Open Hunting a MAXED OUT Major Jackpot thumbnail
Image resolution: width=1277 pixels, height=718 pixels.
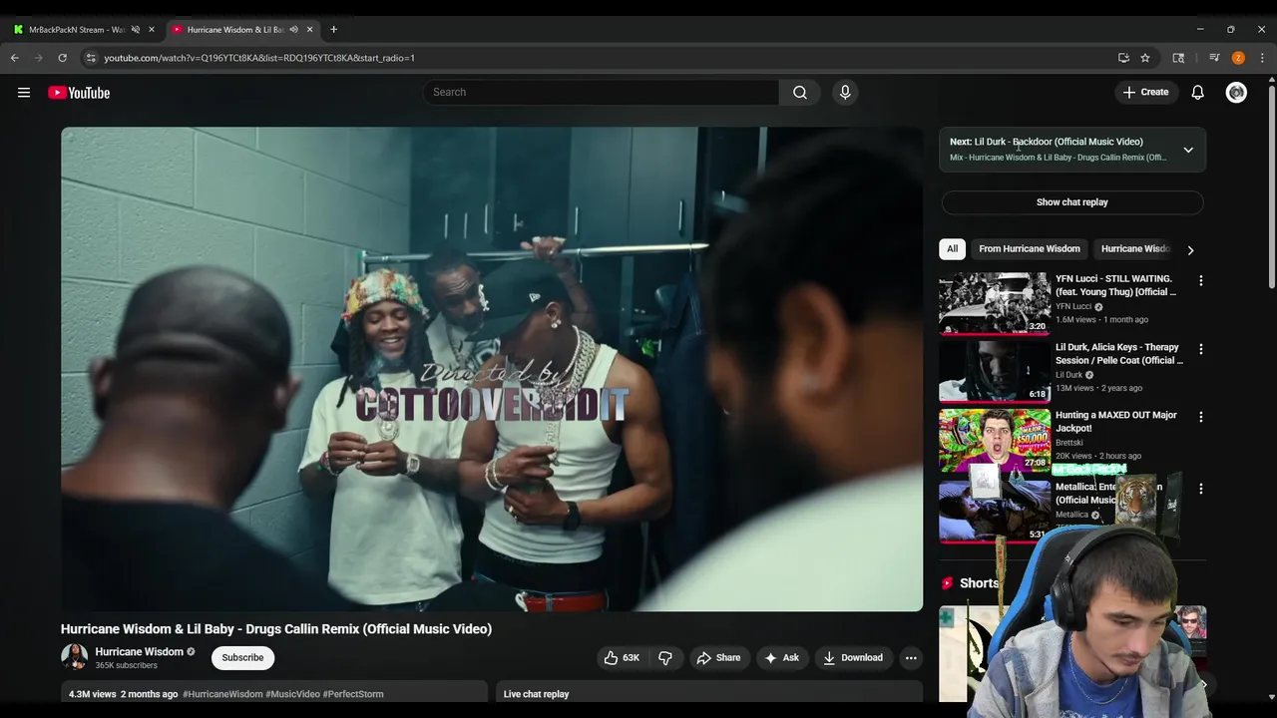tap(995, 440)
